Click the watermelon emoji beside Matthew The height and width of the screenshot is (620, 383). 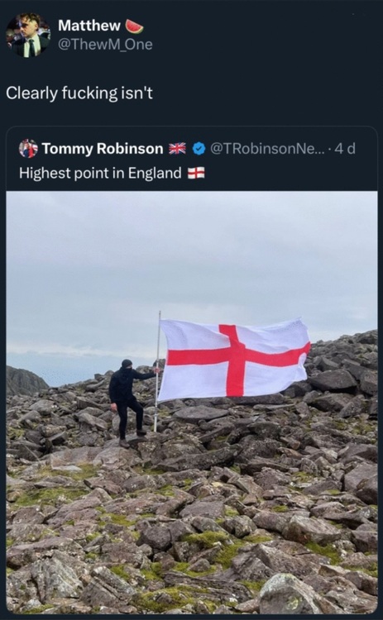pyautogui.click(x=135, y=26)
